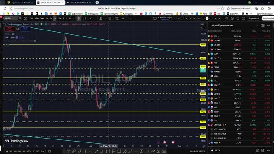This screenshot has width=274, height=154.
Task: Open chart settings gear icon
Action: (232, 18)
